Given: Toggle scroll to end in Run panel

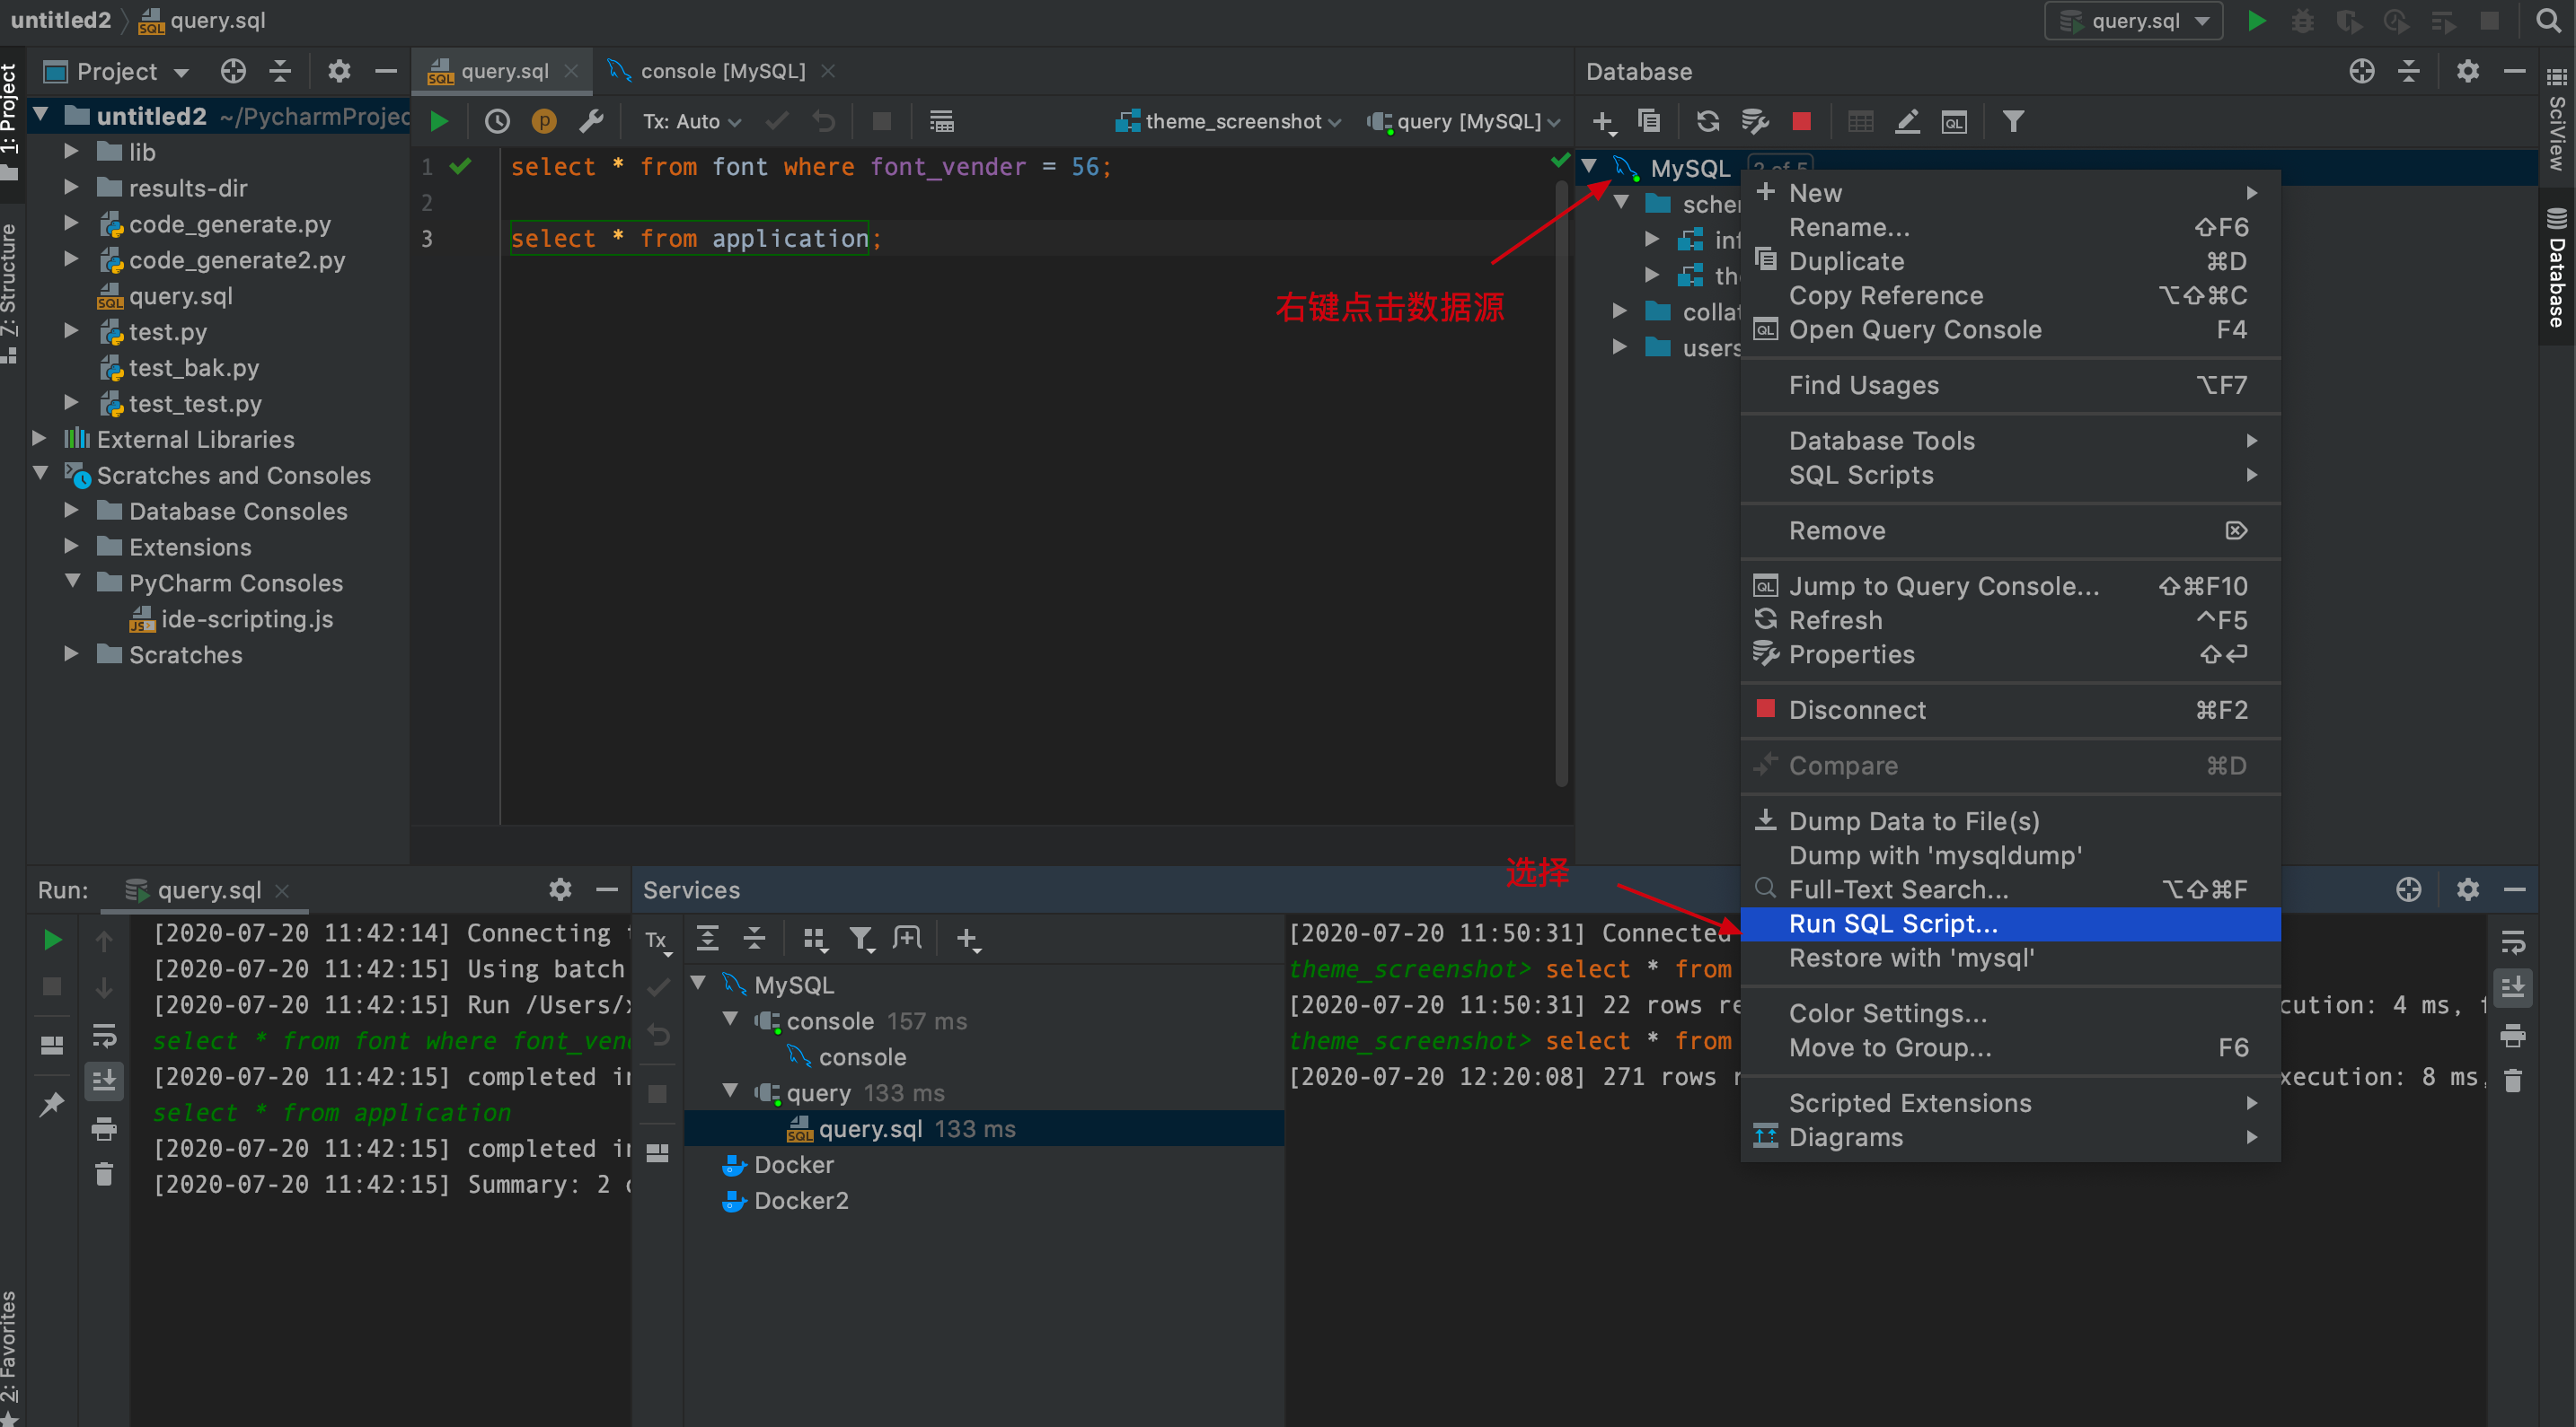Looking at the screenshot, I should [104, 1081].
